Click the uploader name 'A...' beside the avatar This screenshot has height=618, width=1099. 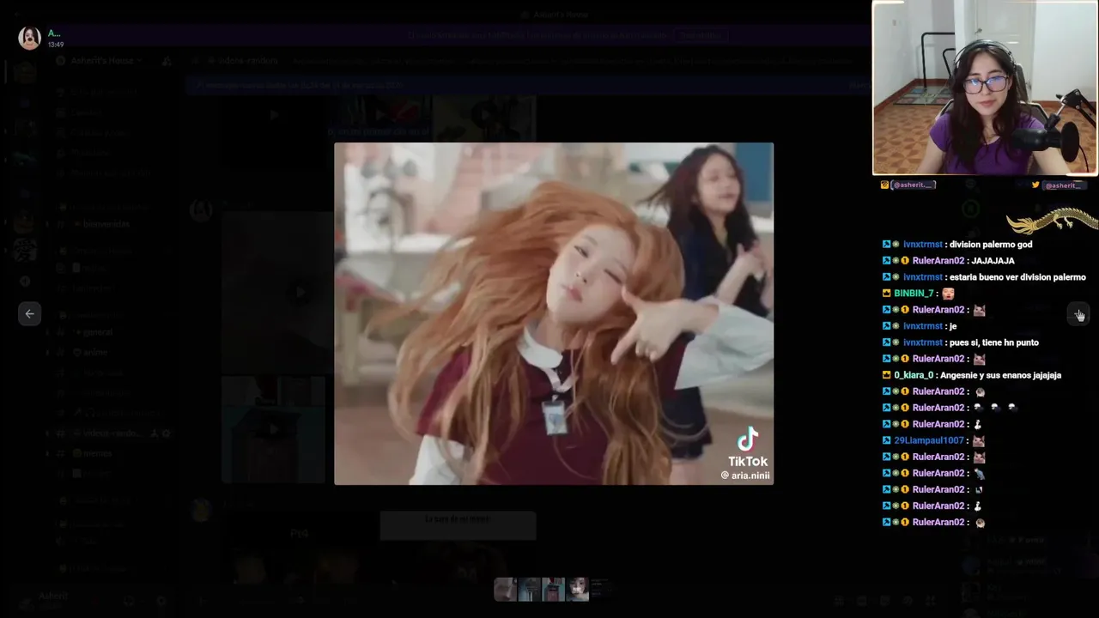coord(54,33)
